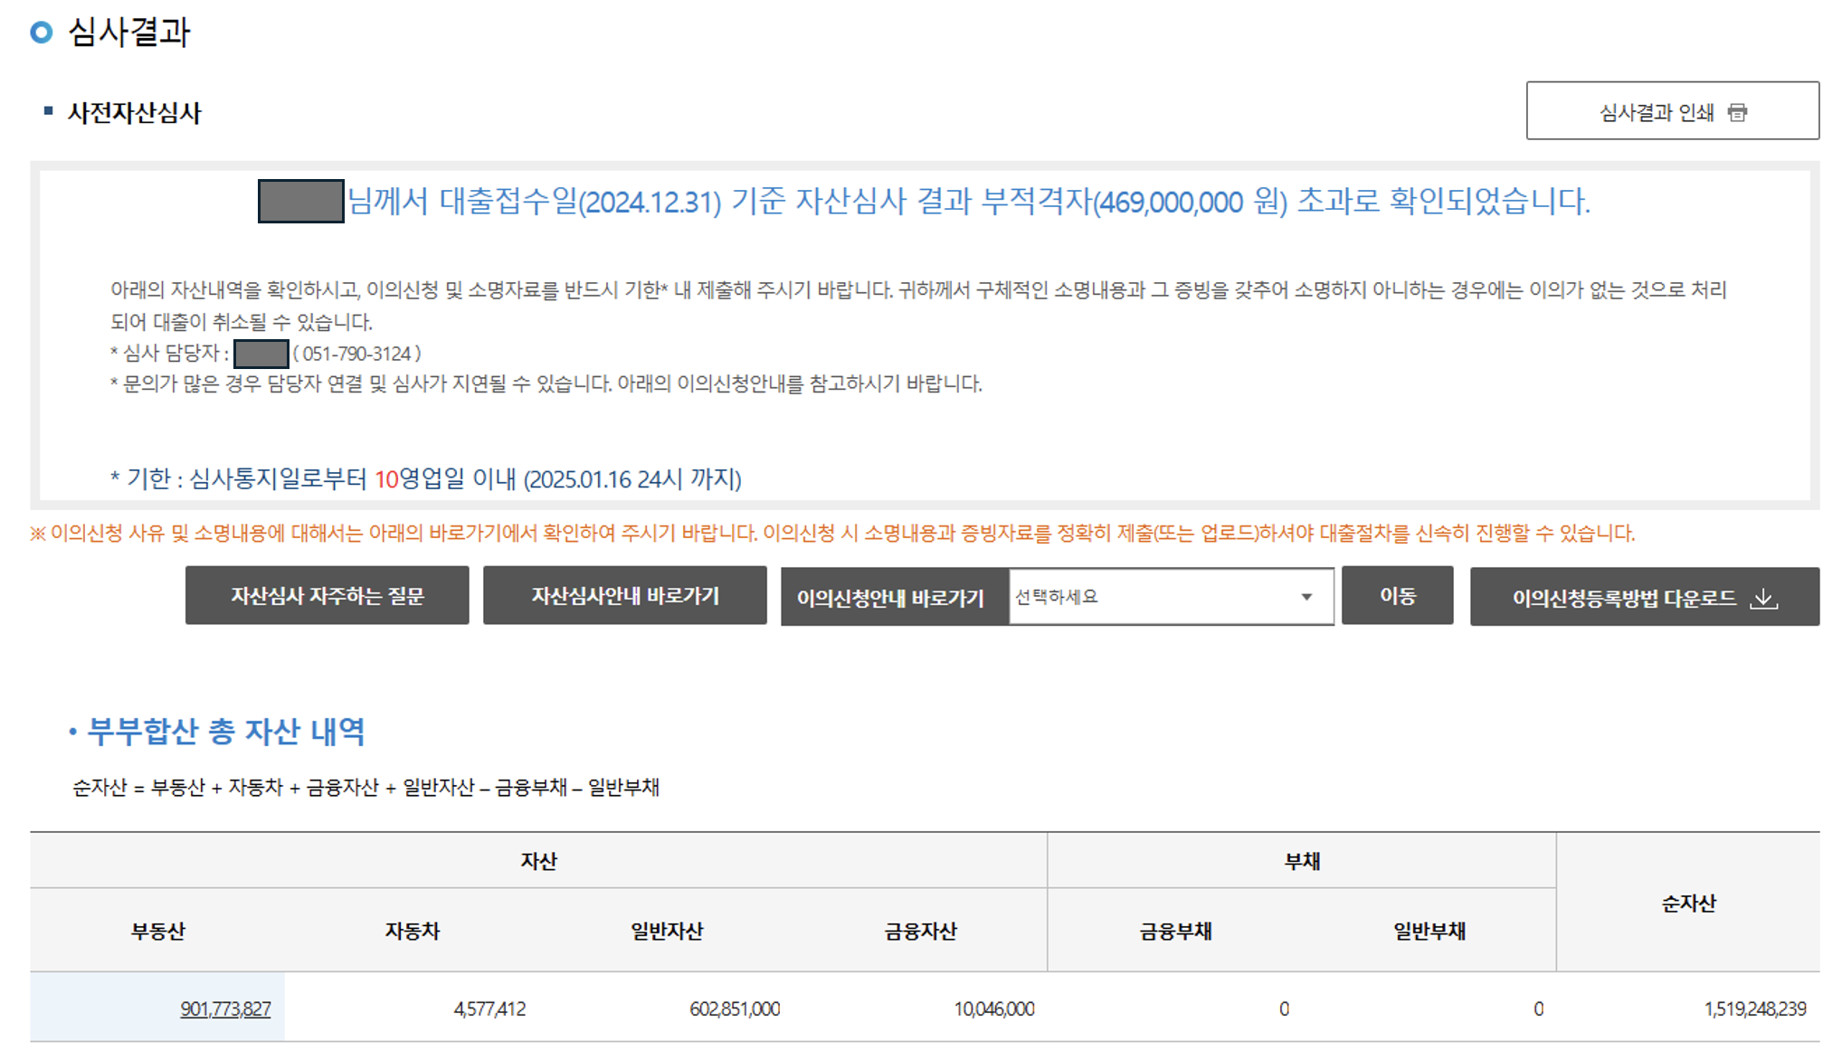Click the 심사결과 page heading
1842x1060 pixels.
pos(129,33)
